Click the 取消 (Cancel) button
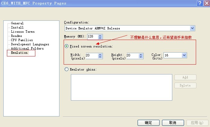 pos(173,122)
